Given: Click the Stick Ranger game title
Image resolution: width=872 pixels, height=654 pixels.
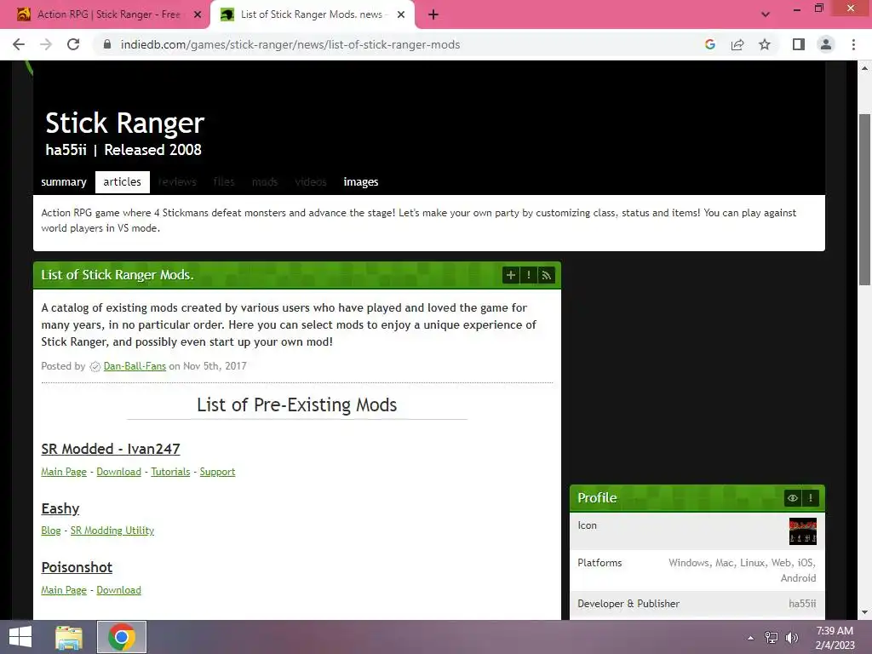Looking at the screenshot, I should click(x=125, y=123).
